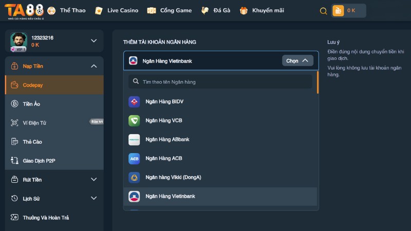Click the Cổng Game slot icon
This screenshot has width=411, height=231.
[x=152, y=11]
